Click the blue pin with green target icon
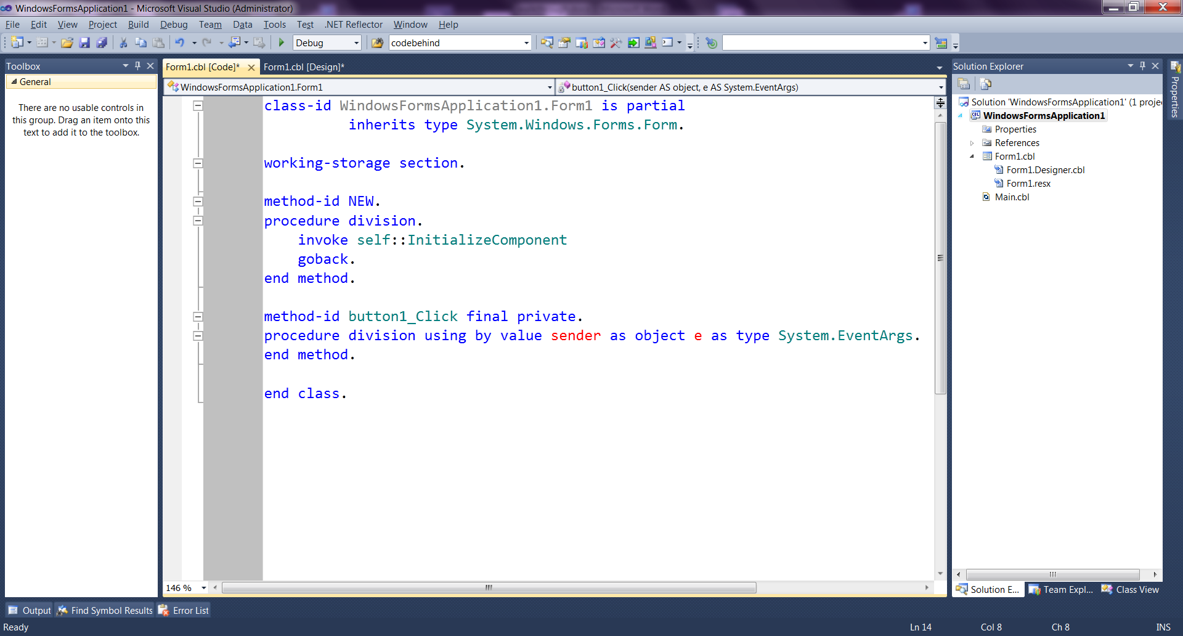 (711, 43)
